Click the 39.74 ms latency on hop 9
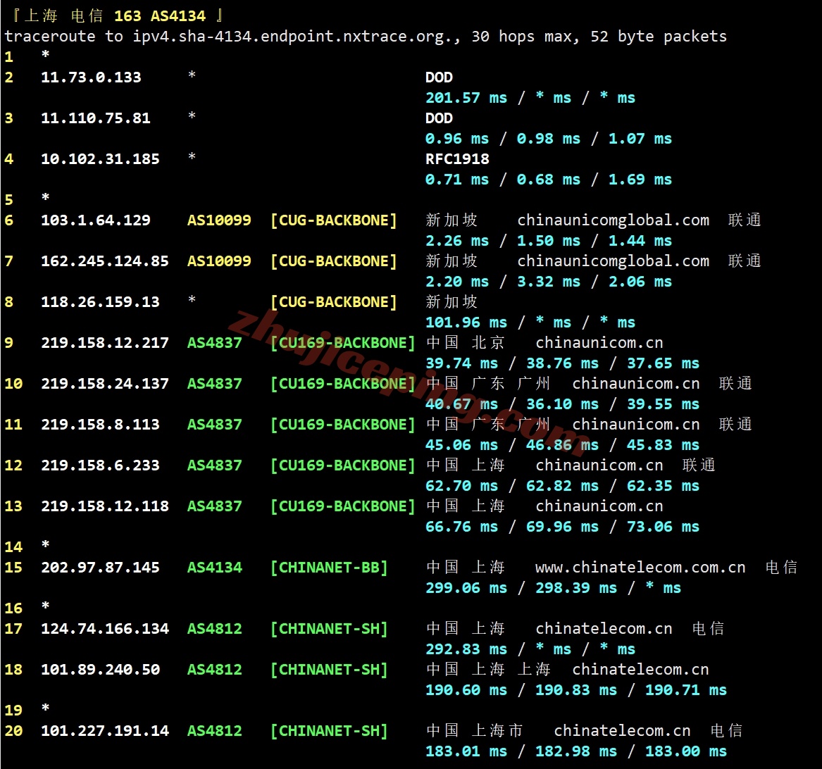Screen dimensions: 822x769 [462, 364]
